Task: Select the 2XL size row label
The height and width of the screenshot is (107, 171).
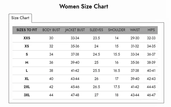Action: (x=27, y=87)
